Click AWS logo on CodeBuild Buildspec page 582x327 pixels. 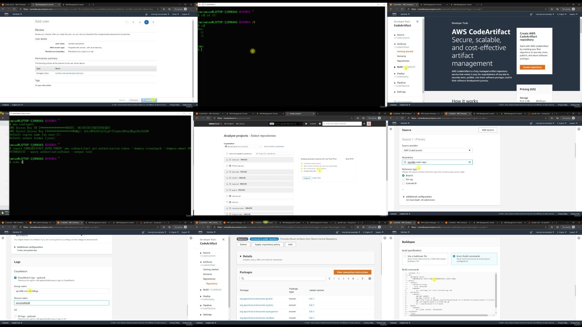click(394, 232)
